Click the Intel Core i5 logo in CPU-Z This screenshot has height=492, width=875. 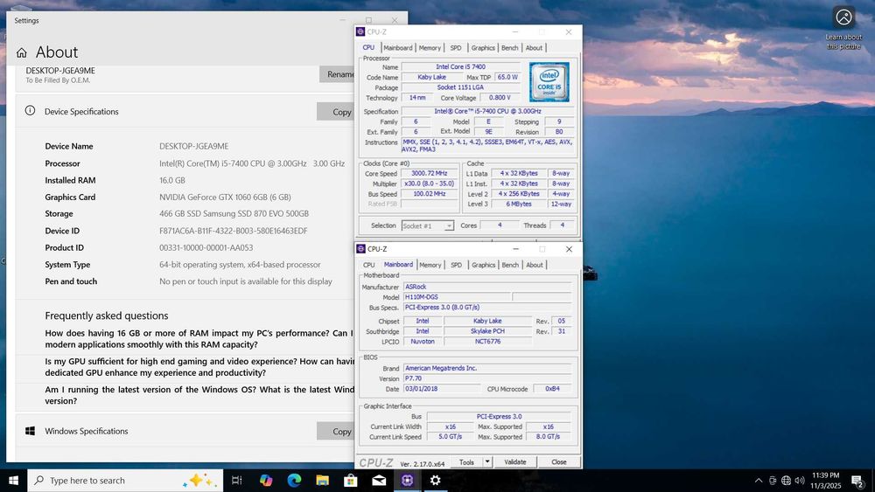549,82
